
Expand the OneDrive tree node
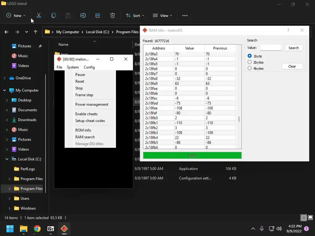pyautogui.click(x=4, y=78)
